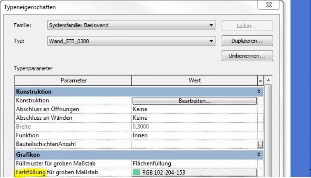Click the Parameter column header
Viewport: 311px width, 178px height.
click(x=73, y=80)
